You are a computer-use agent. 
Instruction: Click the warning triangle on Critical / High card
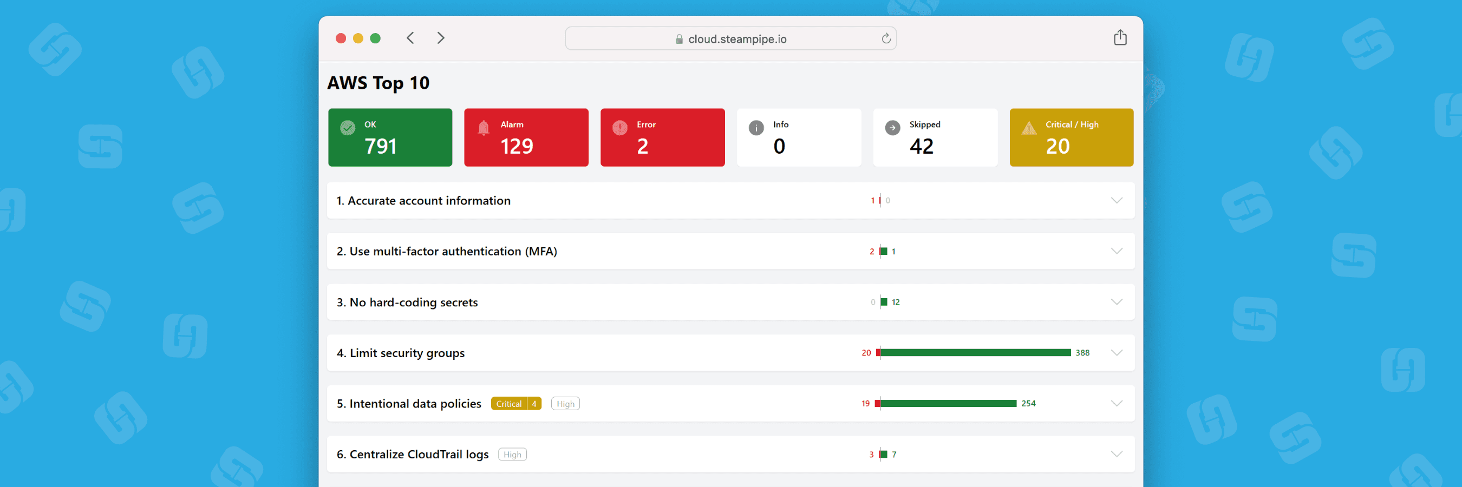(x=1028, y=128)
